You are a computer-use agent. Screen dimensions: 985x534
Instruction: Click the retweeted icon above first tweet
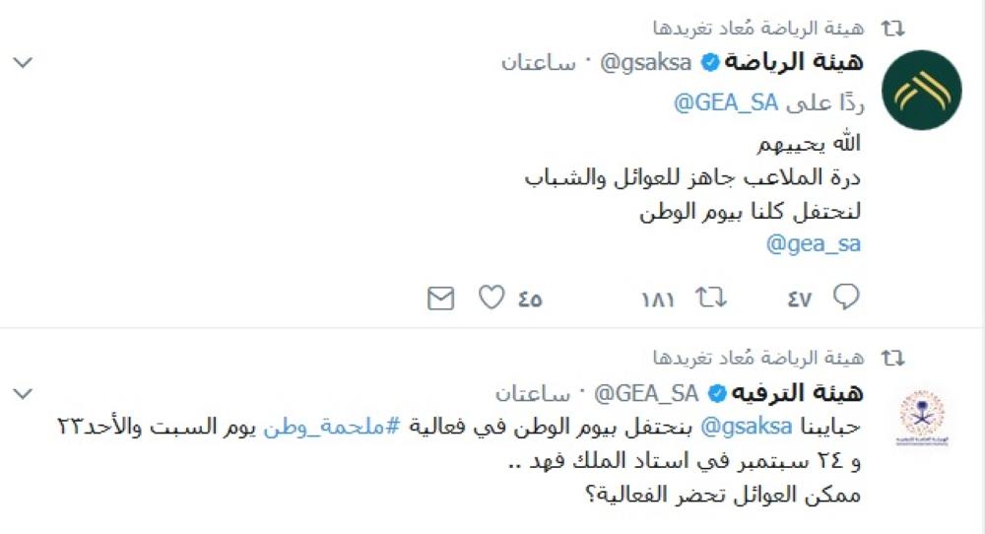(892, 27)
